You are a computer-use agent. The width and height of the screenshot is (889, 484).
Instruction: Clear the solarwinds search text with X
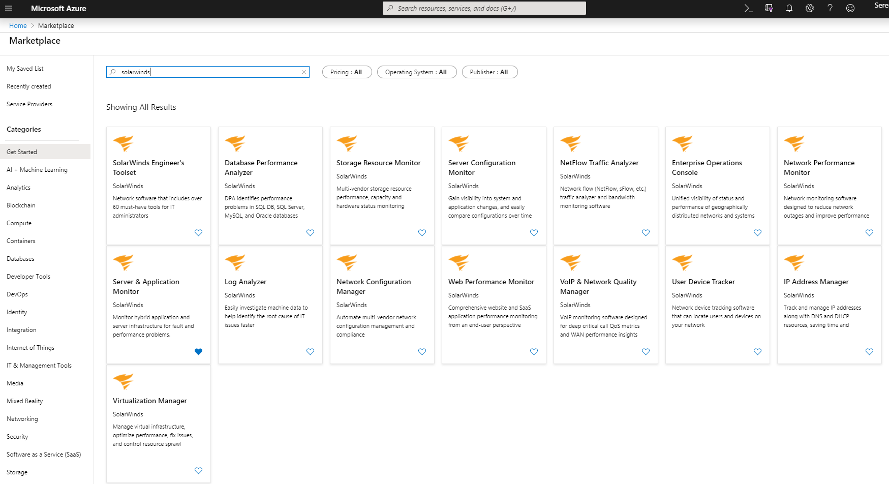pos(304,72)
